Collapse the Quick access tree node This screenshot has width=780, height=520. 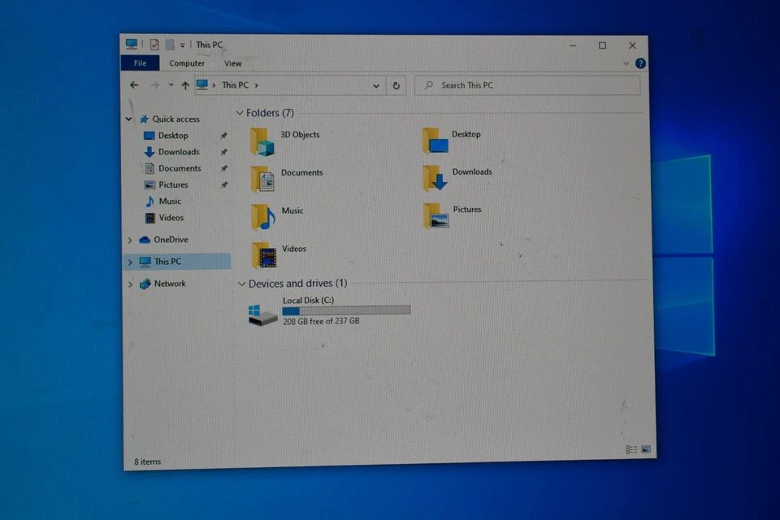129,119
